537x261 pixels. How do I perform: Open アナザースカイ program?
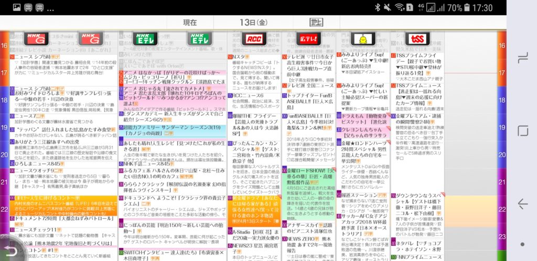[x=308, y=228]
